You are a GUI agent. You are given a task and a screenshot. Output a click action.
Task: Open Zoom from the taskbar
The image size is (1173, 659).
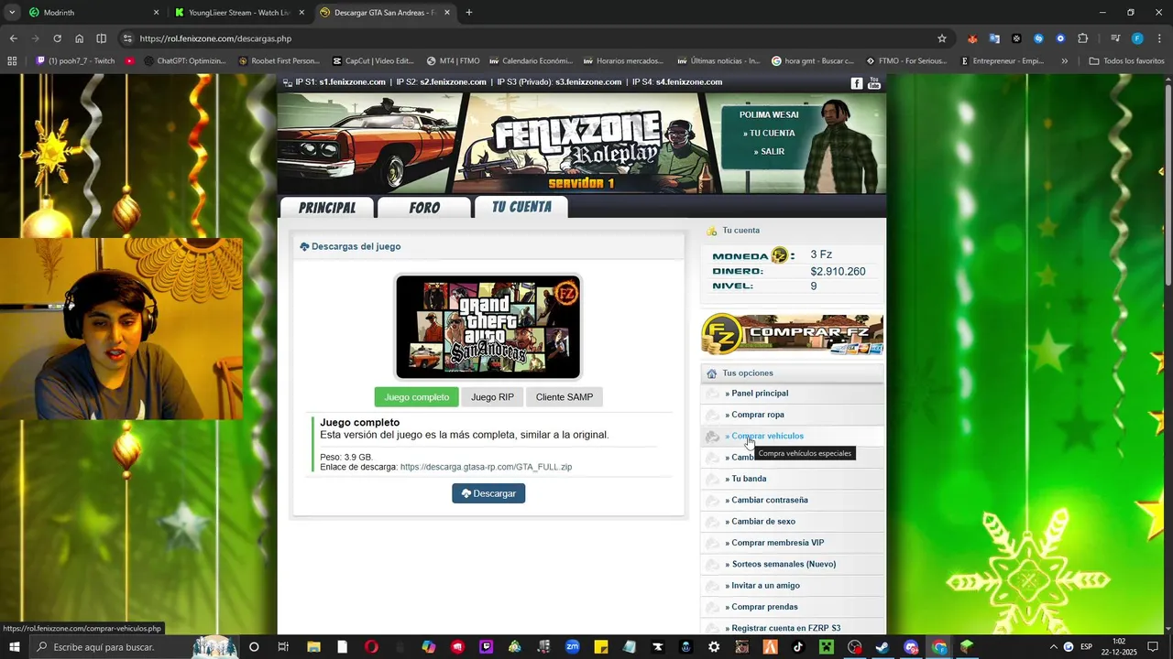pos(573,647)
